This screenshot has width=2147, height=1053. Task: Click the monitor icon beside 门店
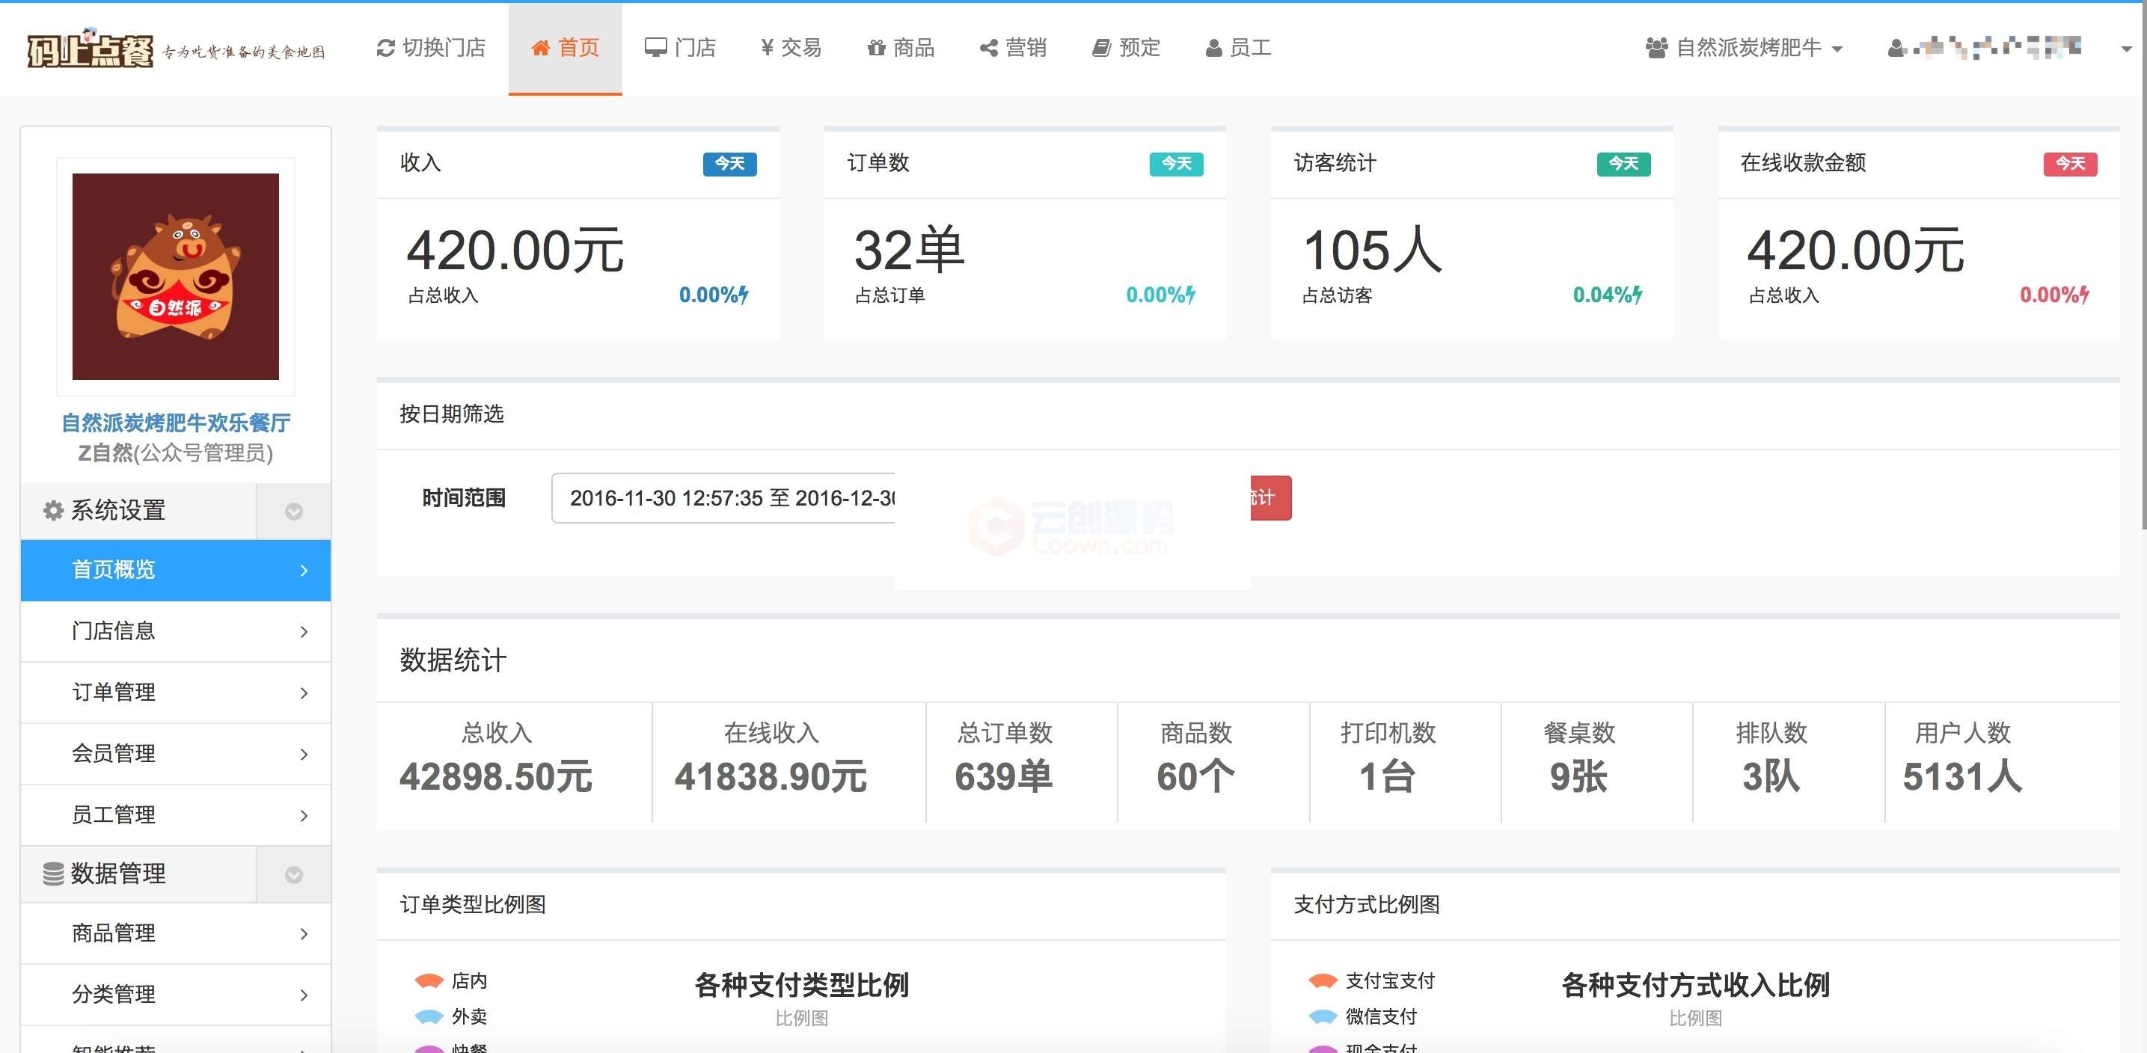656,49
